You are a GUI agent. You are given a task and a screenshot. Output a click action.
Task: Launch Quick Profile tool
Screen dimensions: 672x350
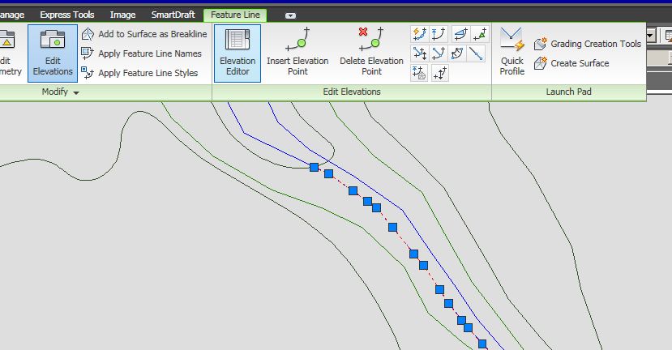512,52
